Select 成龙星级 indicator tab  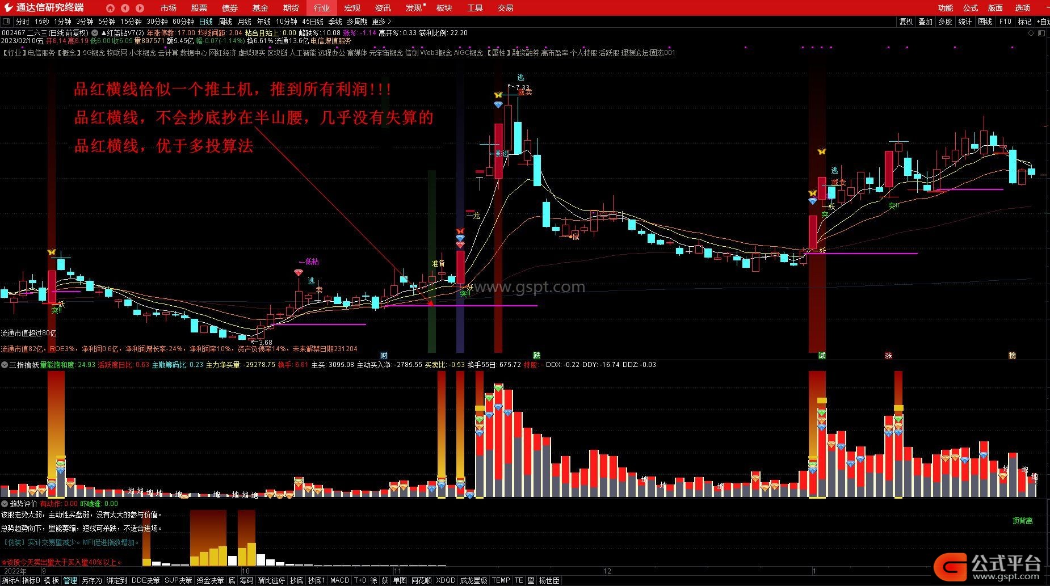point(473,580)
